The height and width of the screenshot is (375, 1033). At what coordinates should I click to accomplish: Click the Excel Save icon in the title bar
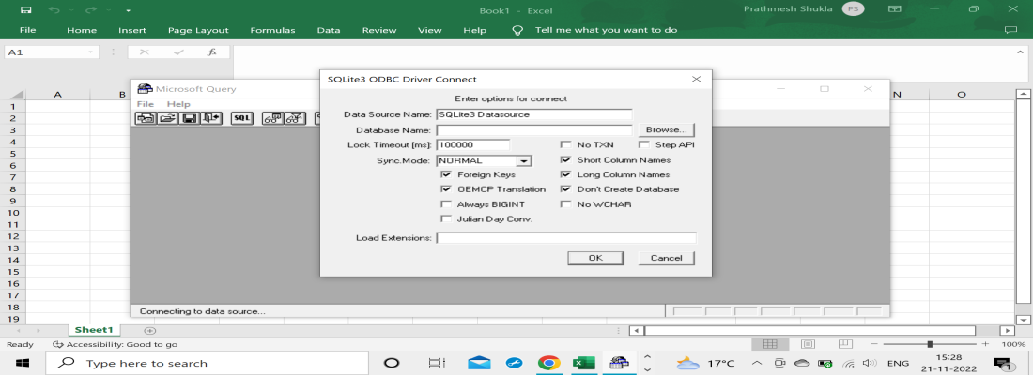tap(25, 9)
